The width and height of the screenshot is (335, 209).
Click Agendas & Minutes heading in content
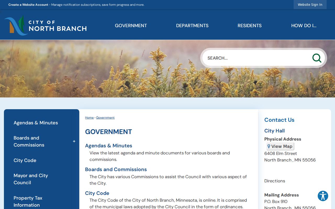click(x=109, y=146)
